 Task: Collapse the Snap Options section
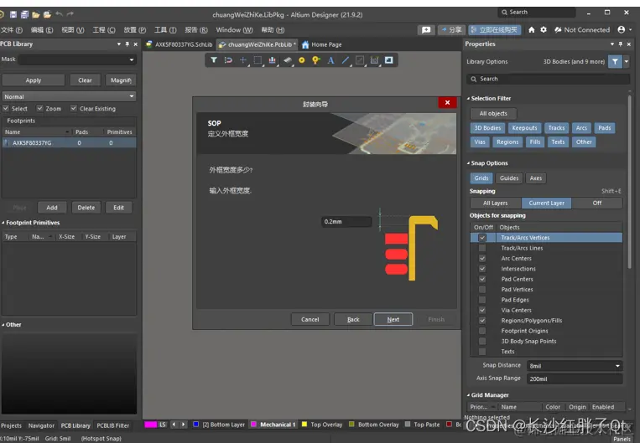pos(468,163)
